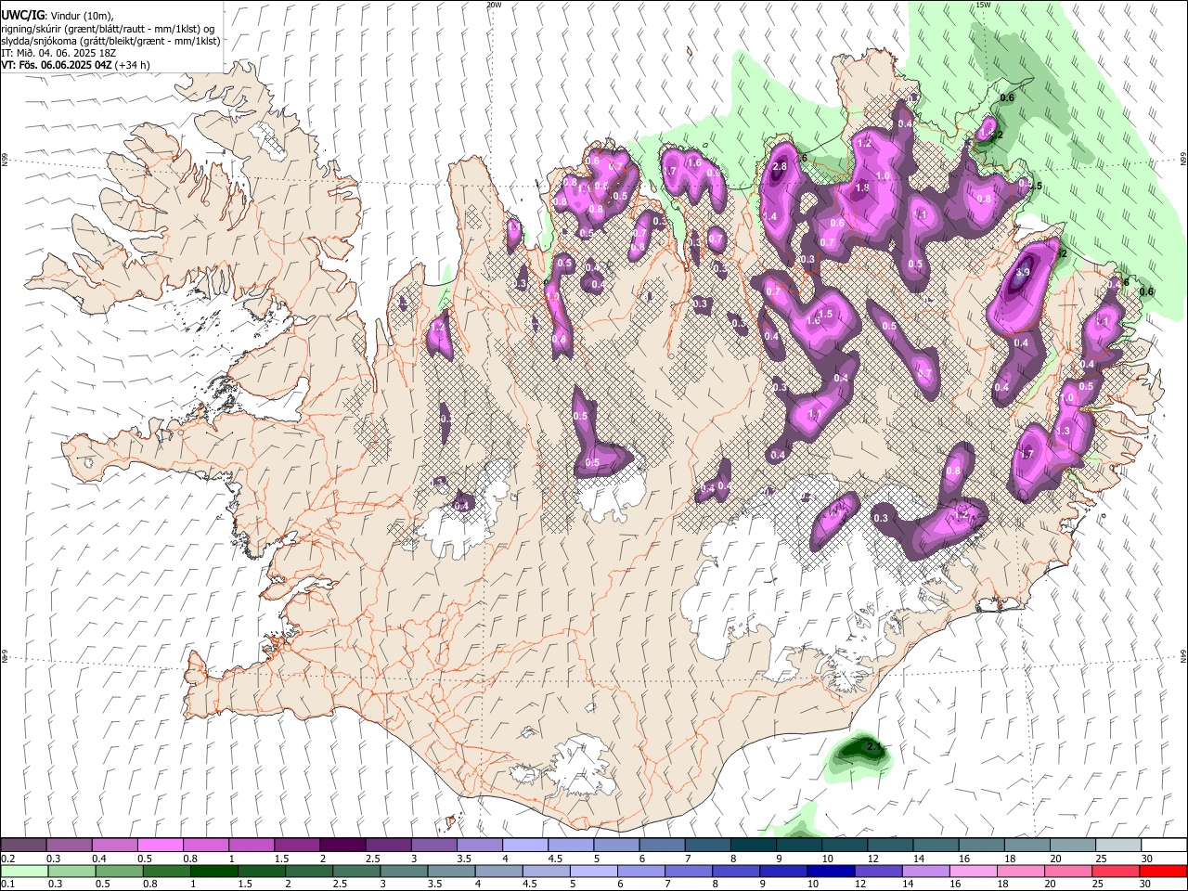
Task: Click the valid time 'VT: Fös. 06.06.2025 04Z (+34 h)'
Action: tap(76, 65)
